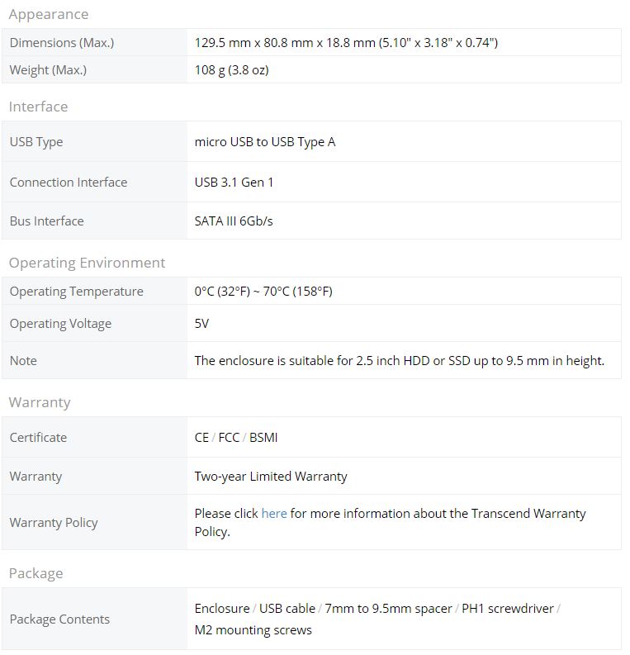Click the 'here' warranty policy link
The width and height of the screenshot is (630, 655).
pos(274,513)
